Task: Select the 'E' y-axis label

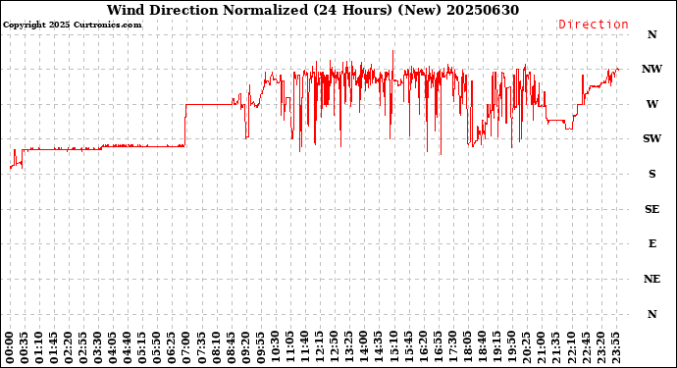Action: 651,244
